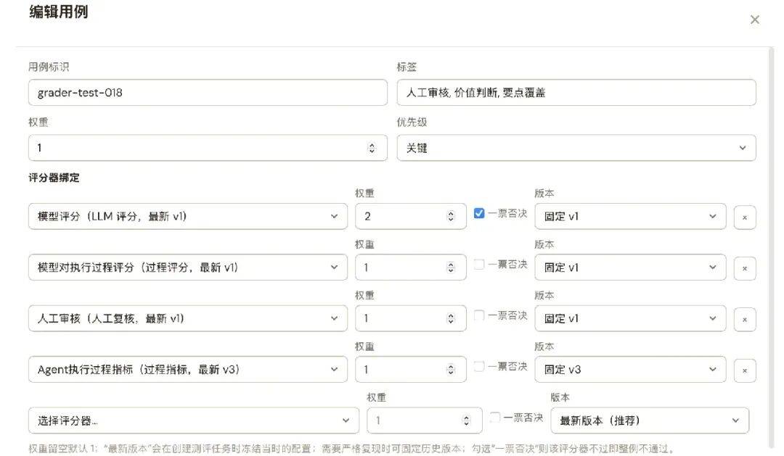
Task: Click the top 权重 input showing 1
Action: [208, 148]
